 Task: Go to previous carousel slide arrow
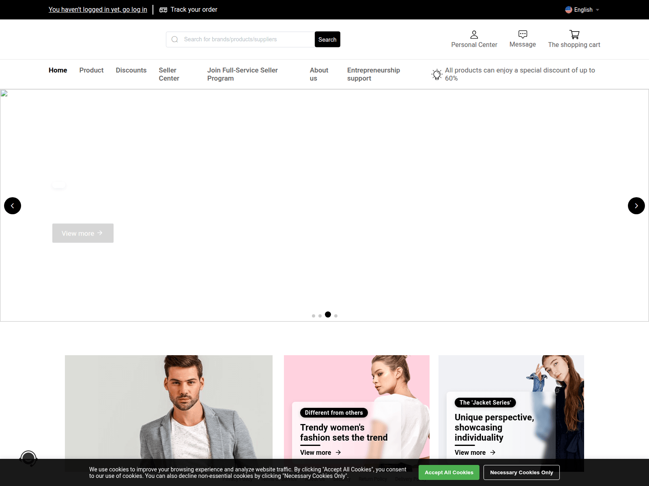(13, 206)
